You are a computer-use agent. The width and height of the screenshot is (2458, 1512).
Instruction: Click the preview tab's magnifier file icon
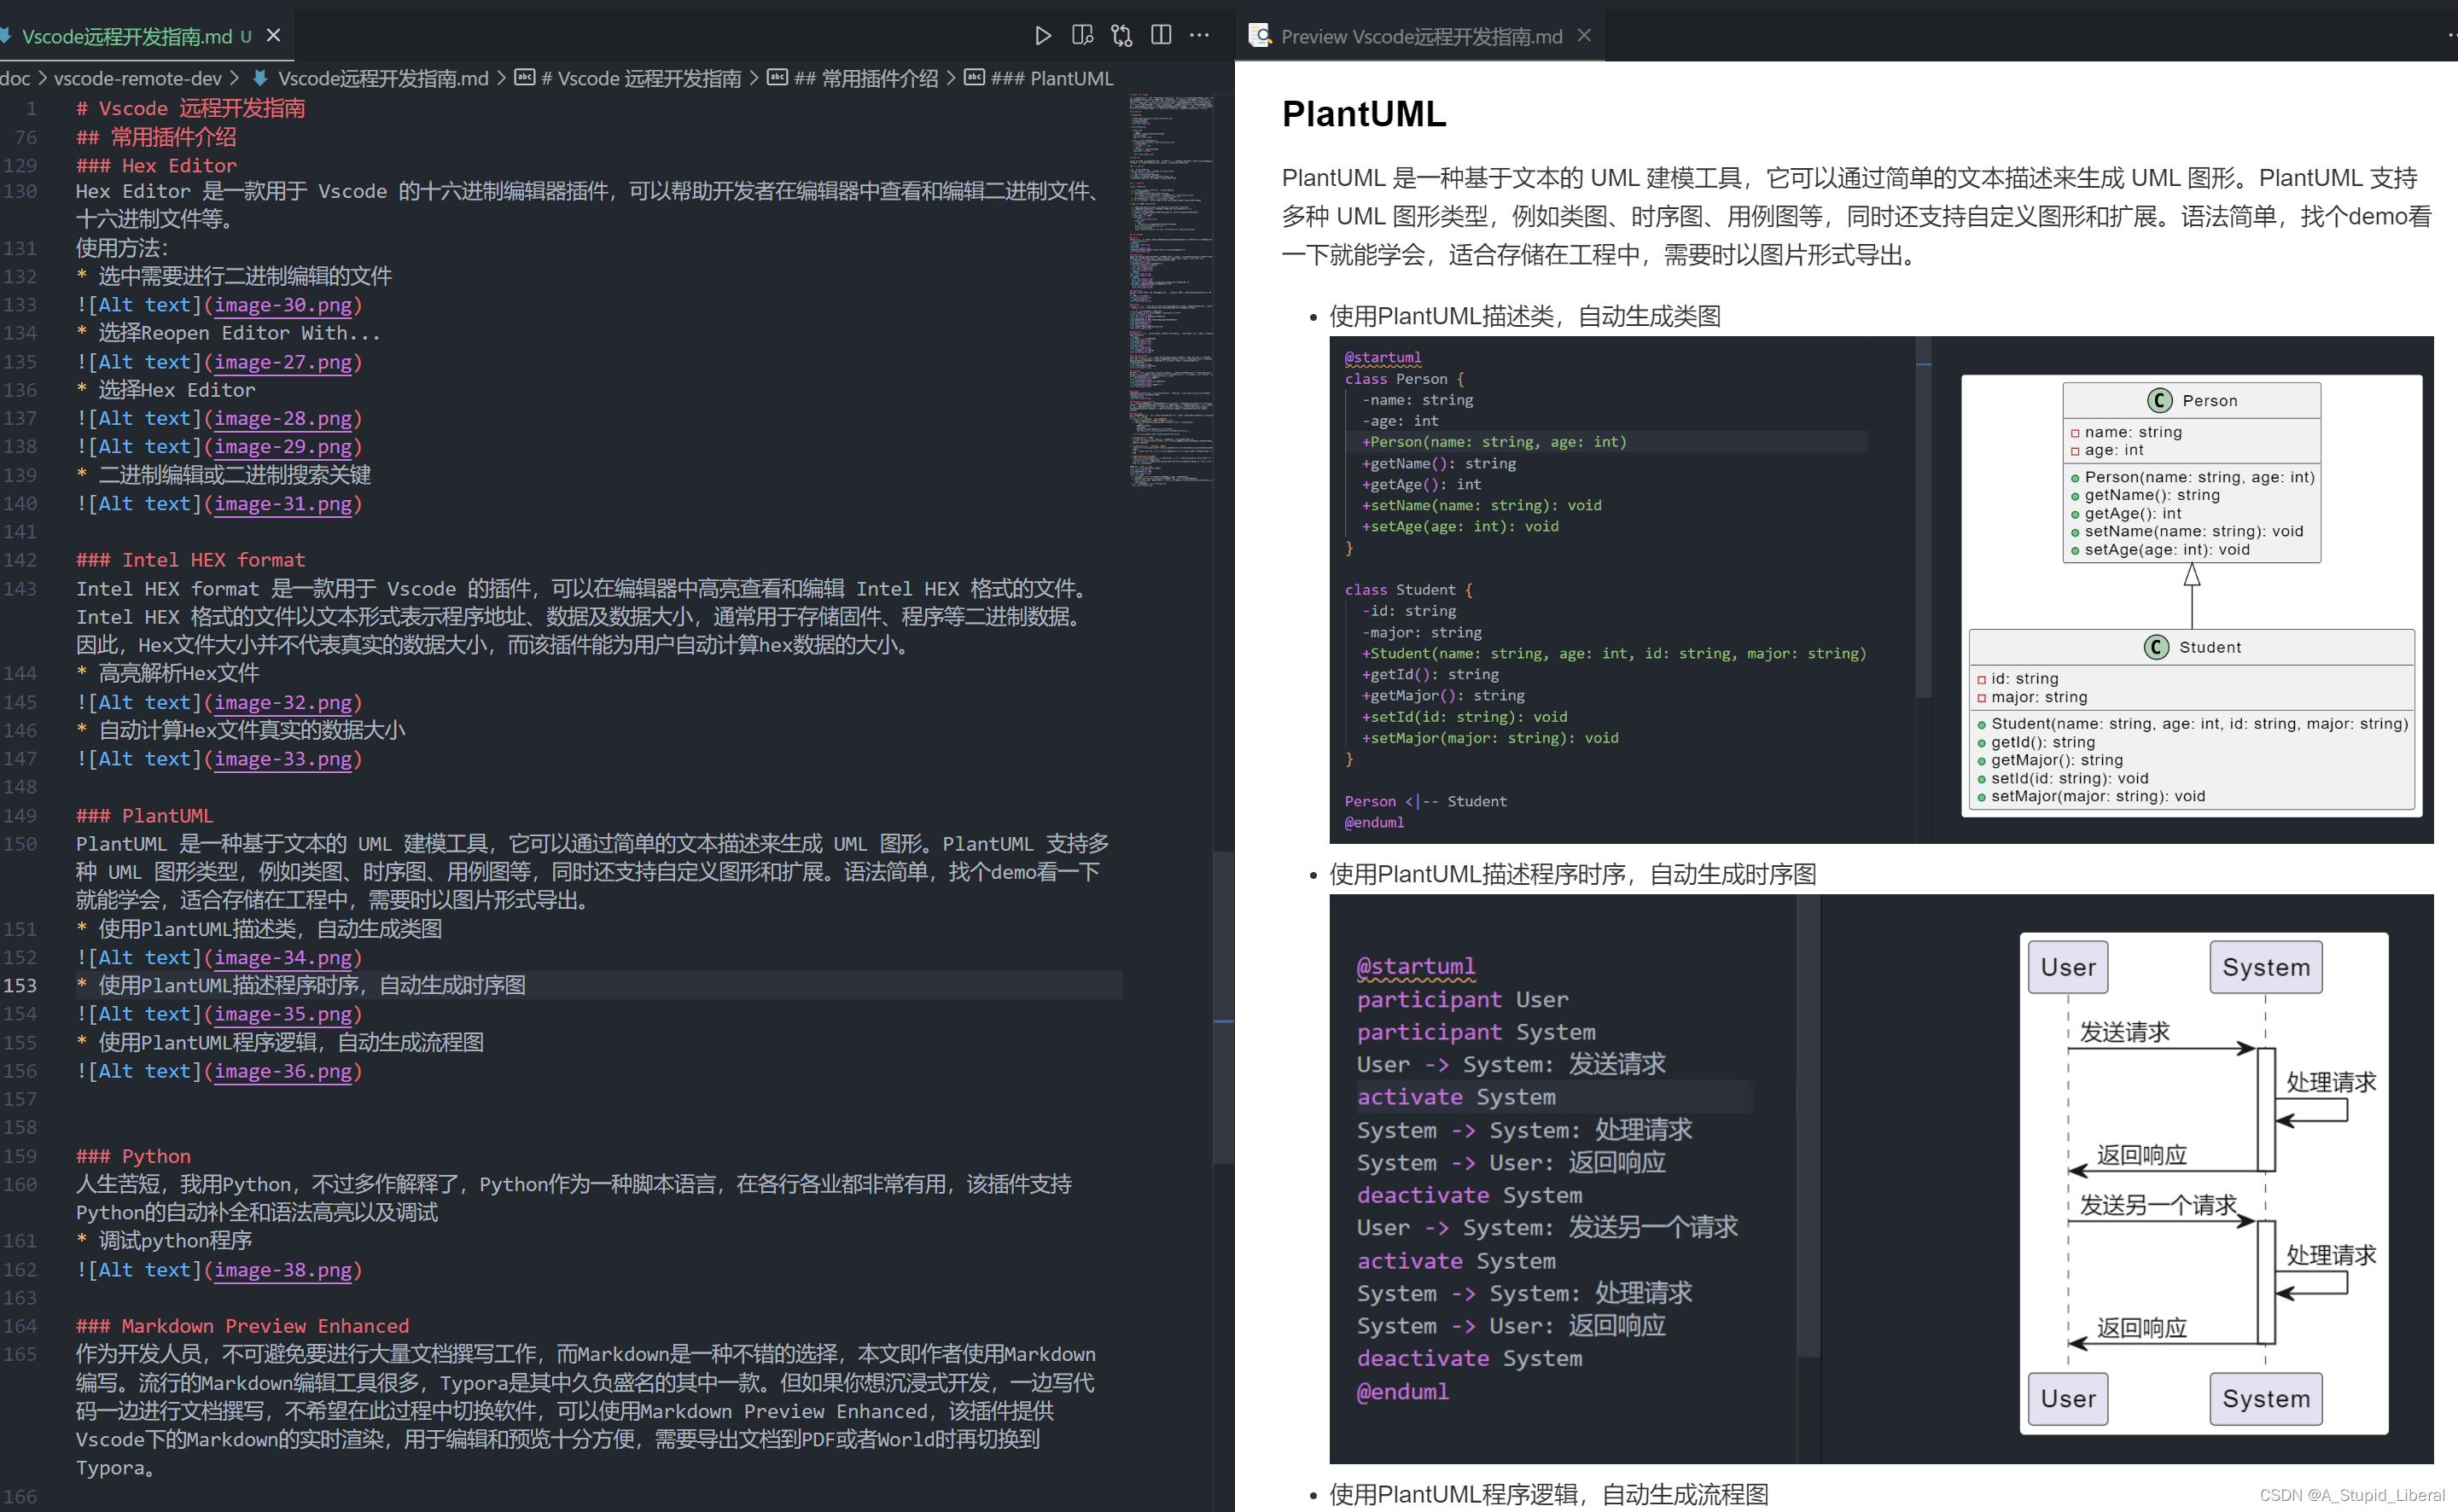click(1260, 36)
